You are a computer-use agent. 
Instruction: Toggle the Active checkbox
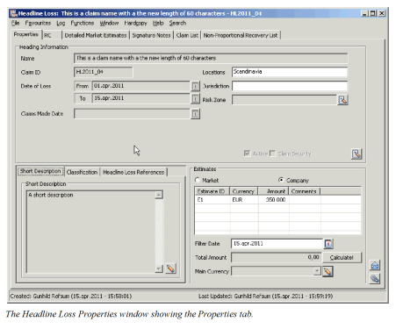pyautogui.click(x=247, y=154)
